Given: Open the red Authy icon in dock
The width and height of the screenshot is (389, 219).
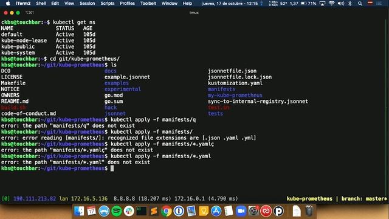Looking at the screenshot, I should point(266,211).
